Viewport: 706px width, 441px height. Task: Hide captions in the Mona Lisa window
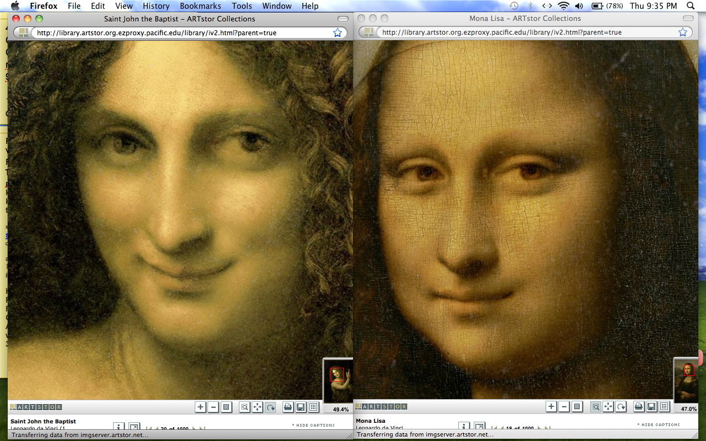pos(659,424)
